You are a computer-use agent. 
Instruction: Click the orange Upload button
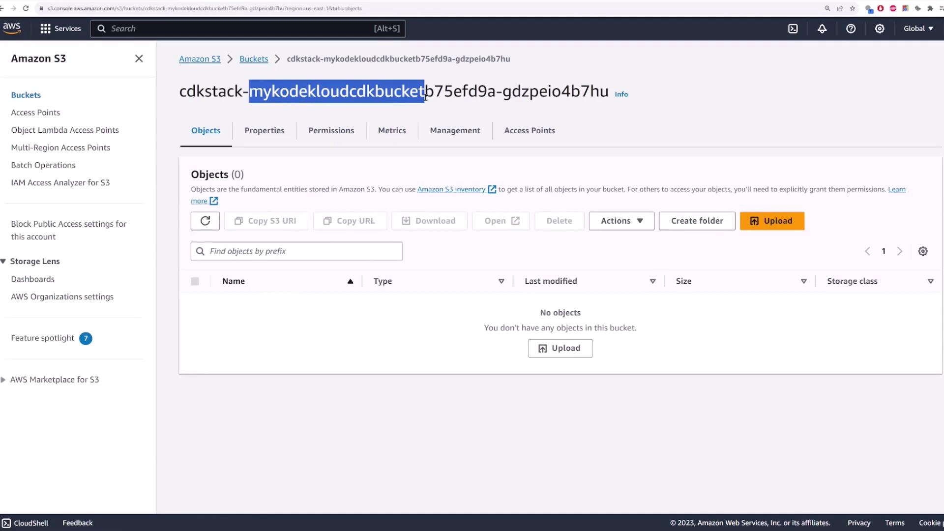(772, 221)
